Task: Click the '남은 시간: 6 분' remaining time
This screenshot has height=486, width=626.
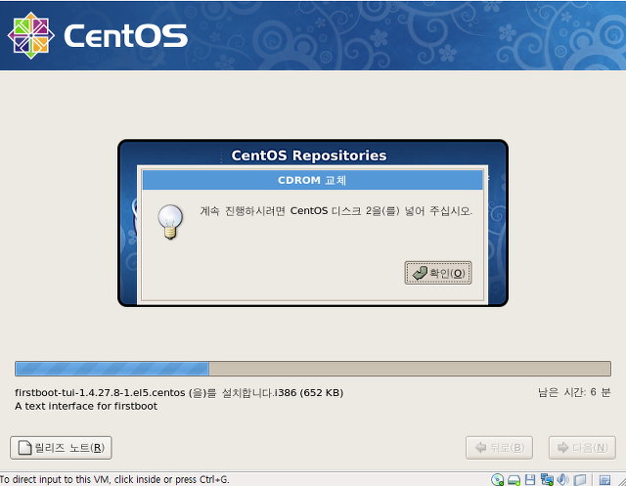Action: 574,392
